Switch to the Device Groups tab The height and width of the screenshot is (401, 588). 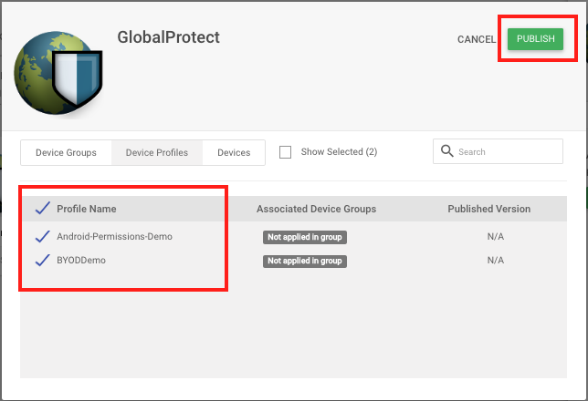click(x=66, y=153)
